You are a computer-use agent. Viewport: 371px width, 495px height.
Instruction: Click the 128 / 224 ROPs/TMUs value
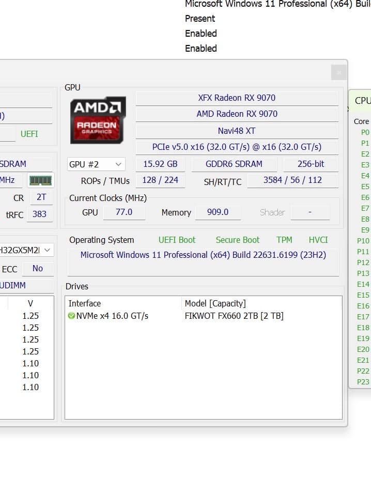point(160,180)
